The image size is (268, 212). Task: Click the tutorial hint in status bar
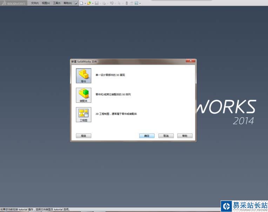[35, 209]
